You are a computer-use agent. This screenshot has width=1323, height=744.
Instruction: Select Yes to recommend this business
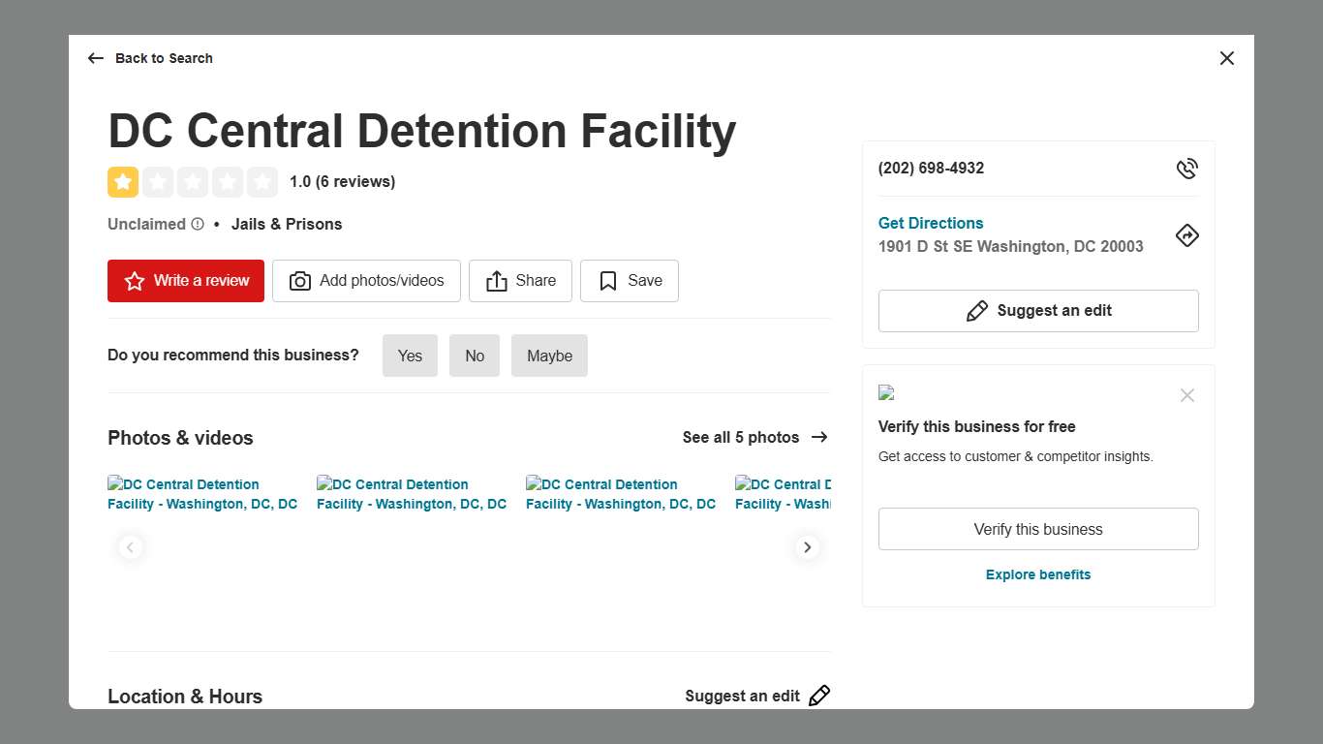click(410, 356)
